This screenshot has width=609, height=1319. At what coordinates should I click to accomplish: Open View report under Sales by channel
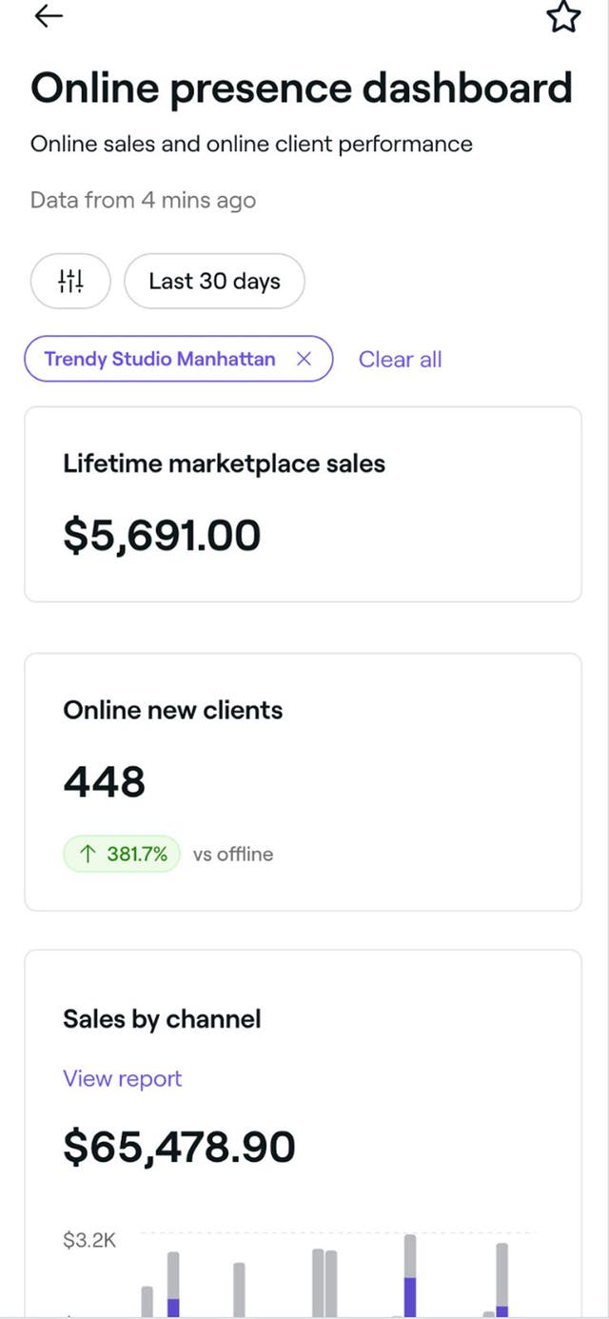[x=122, y=1078]
